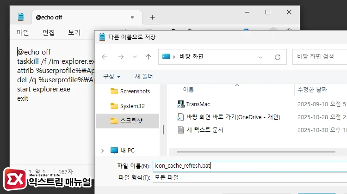This screenshot has width=347, height=194.
Task: Select 내 PC in the navigation pane
Action: click(x=128, y=151)
